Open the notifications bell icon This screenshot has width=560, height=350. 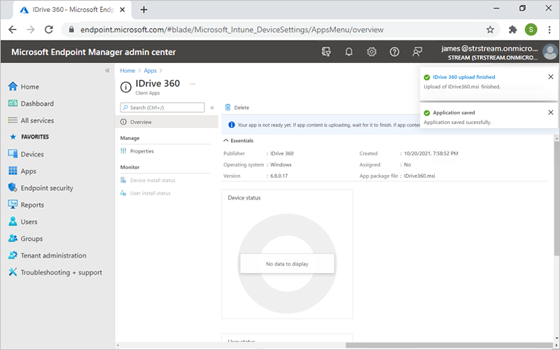pos(349,52)
